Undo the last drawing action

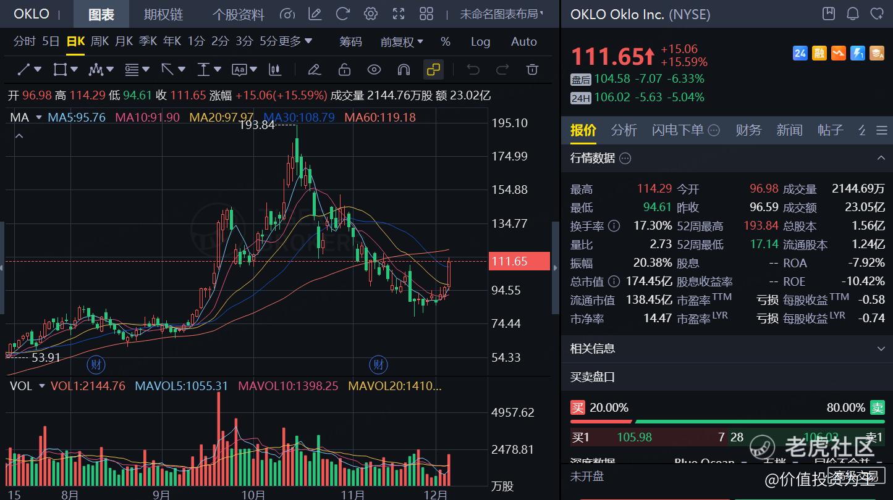[473, 70]
